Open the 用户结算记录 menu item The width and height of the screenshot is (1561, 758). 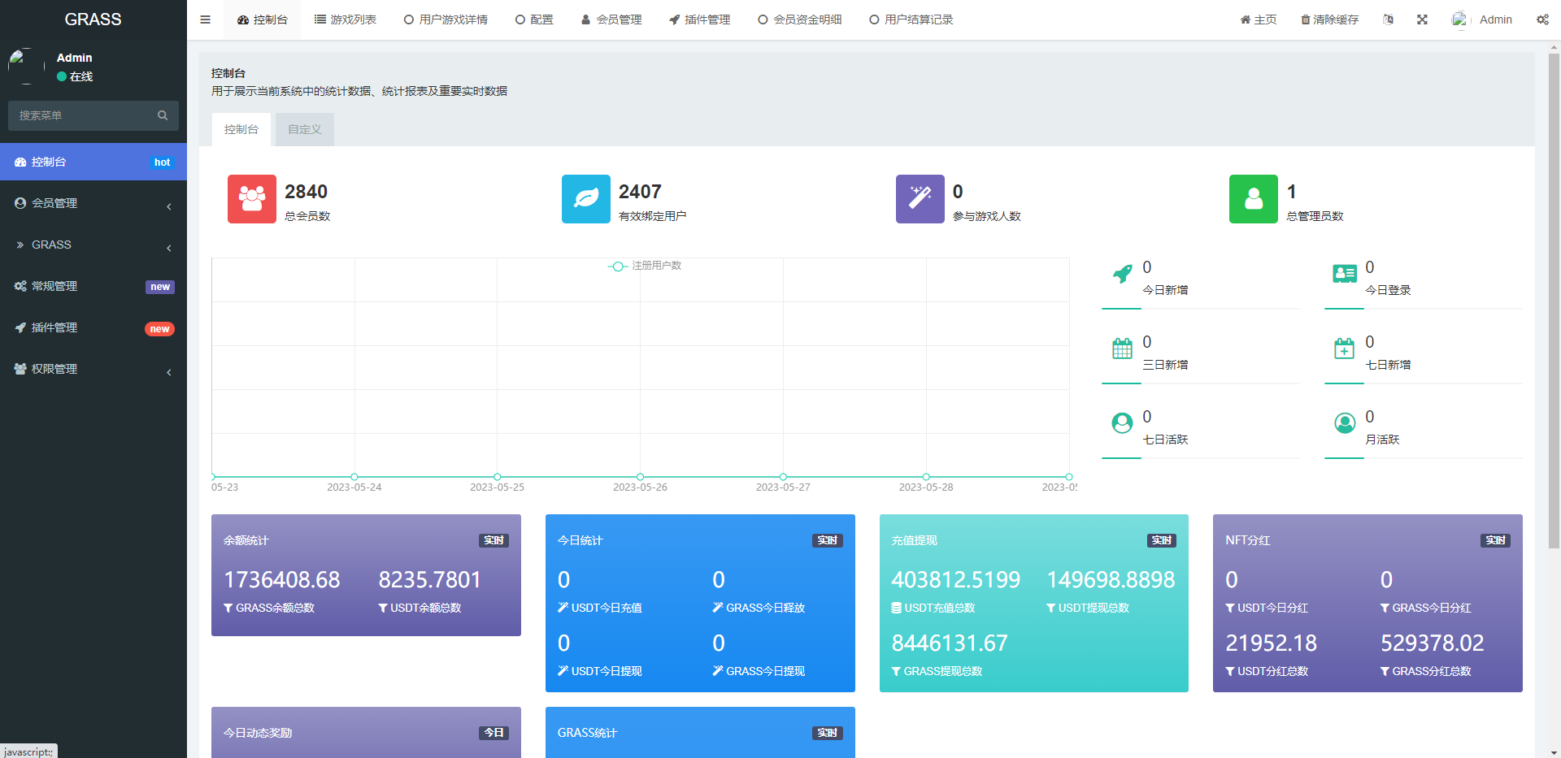911,19
